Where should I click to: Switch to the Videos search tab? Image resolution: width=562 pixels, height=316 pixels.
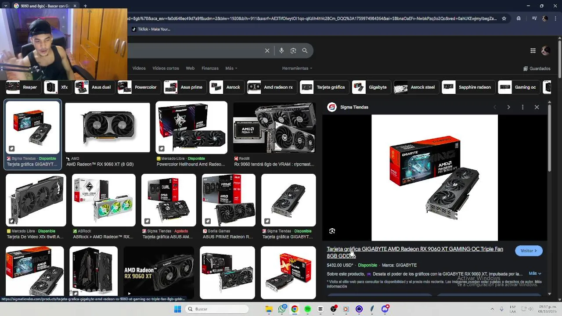(x=139, y=68)
